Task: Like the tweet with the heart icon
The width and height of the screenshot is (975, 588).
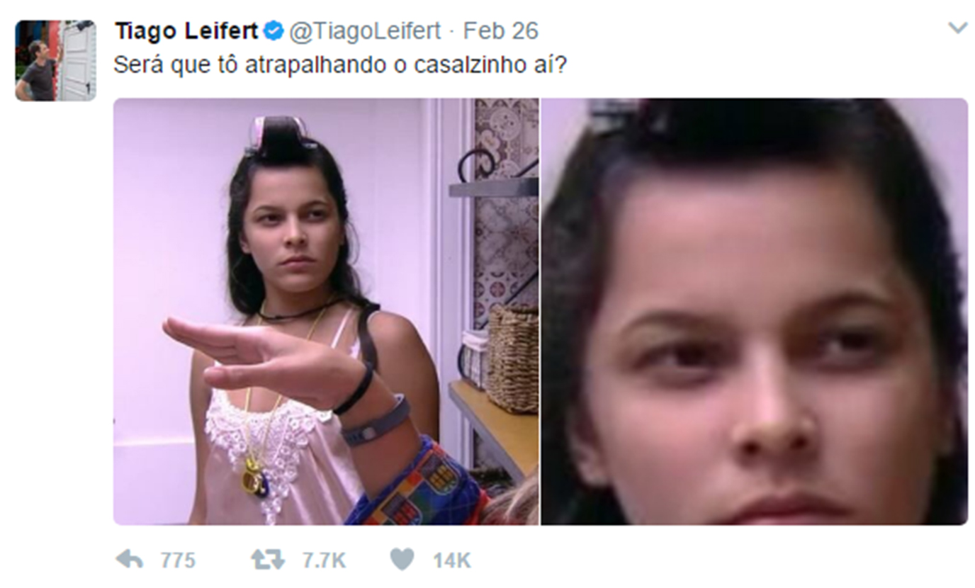Action: [x=402, y=560]
